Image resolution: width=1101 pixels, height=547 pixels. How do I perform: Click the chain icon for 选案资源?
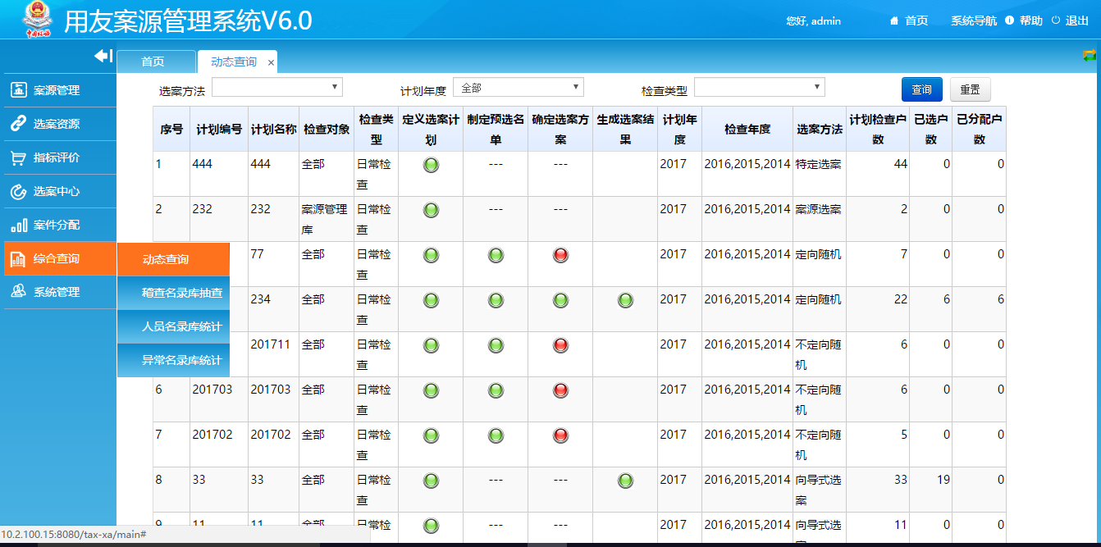click(18, 124)
